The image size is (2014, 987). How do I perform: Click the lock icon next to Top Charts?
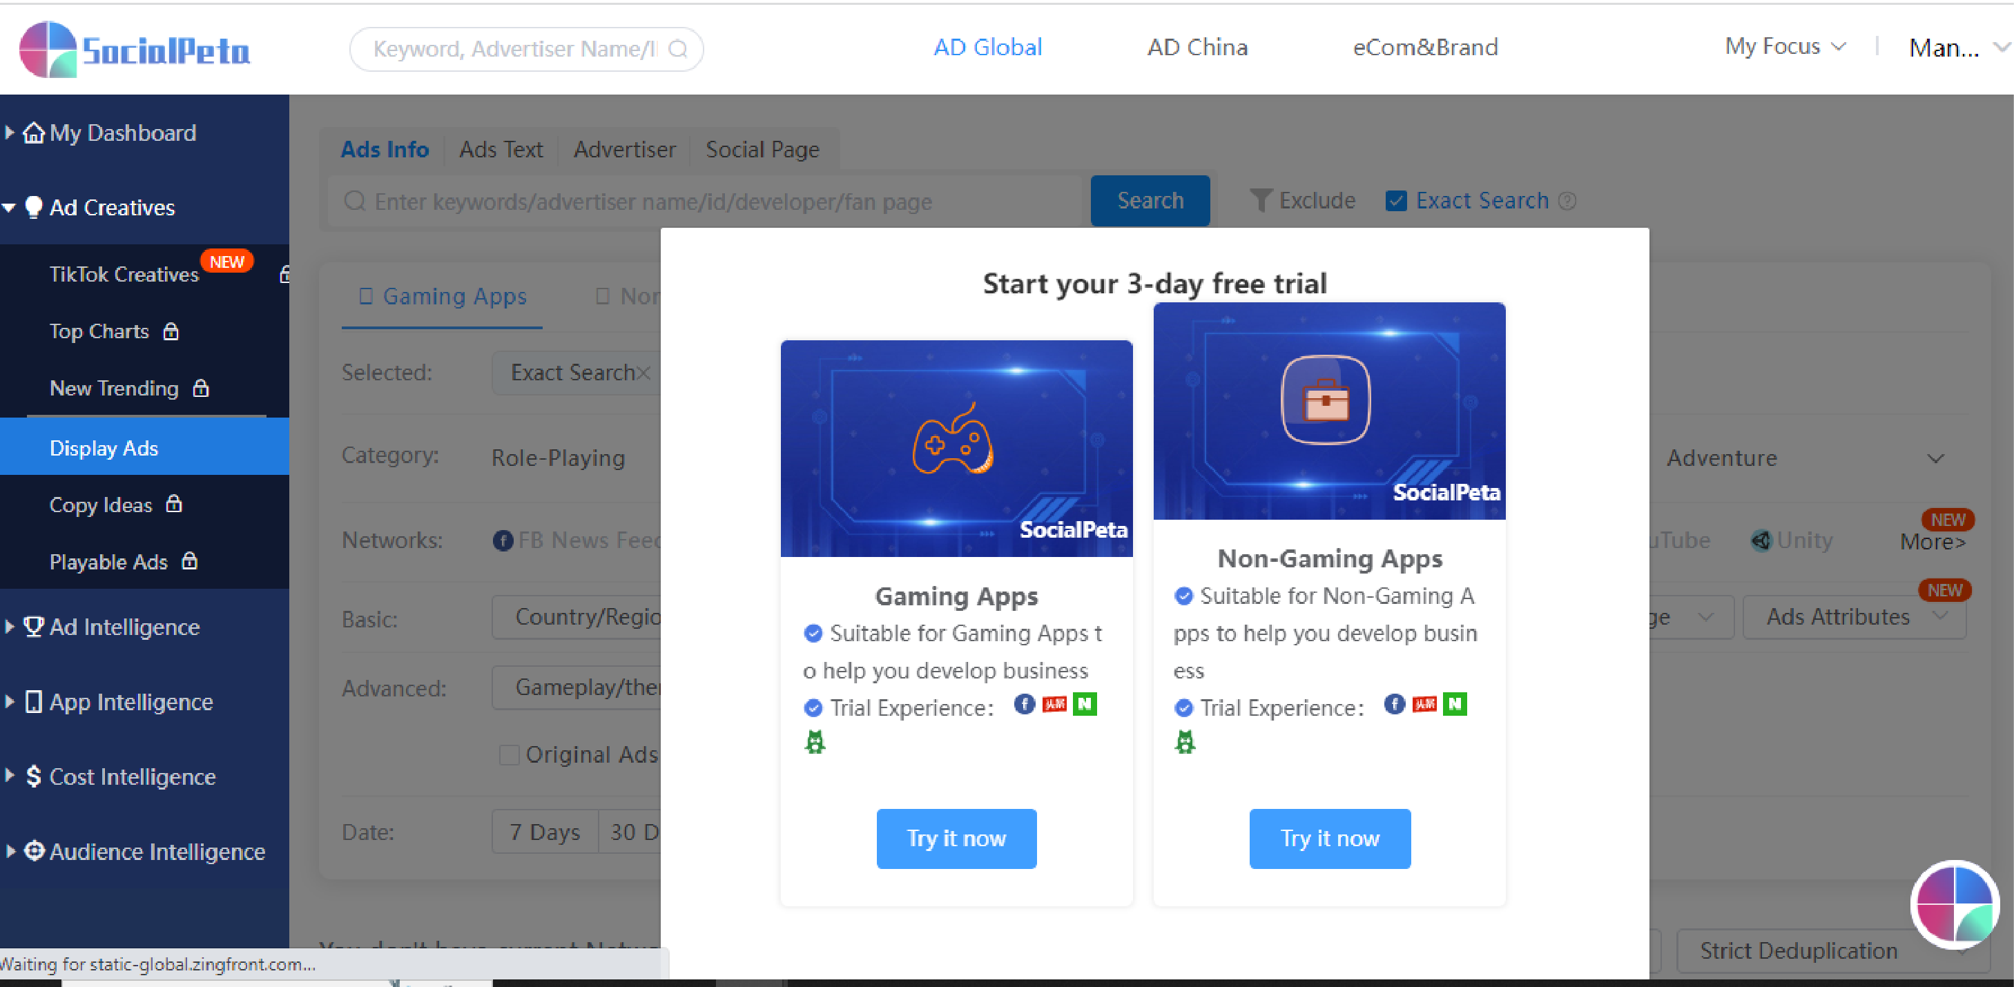click(171, 331)
